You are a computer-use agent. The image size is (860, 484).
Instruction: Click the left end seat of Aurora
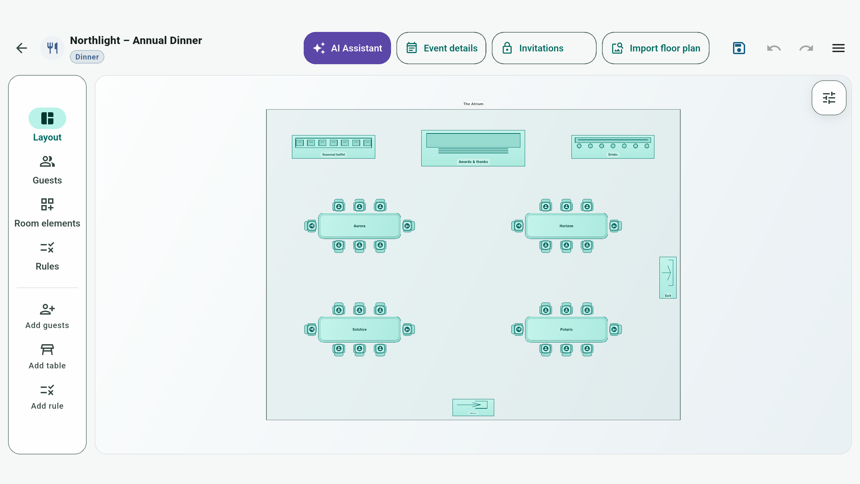pyautogui.click(x=311, y=226)
